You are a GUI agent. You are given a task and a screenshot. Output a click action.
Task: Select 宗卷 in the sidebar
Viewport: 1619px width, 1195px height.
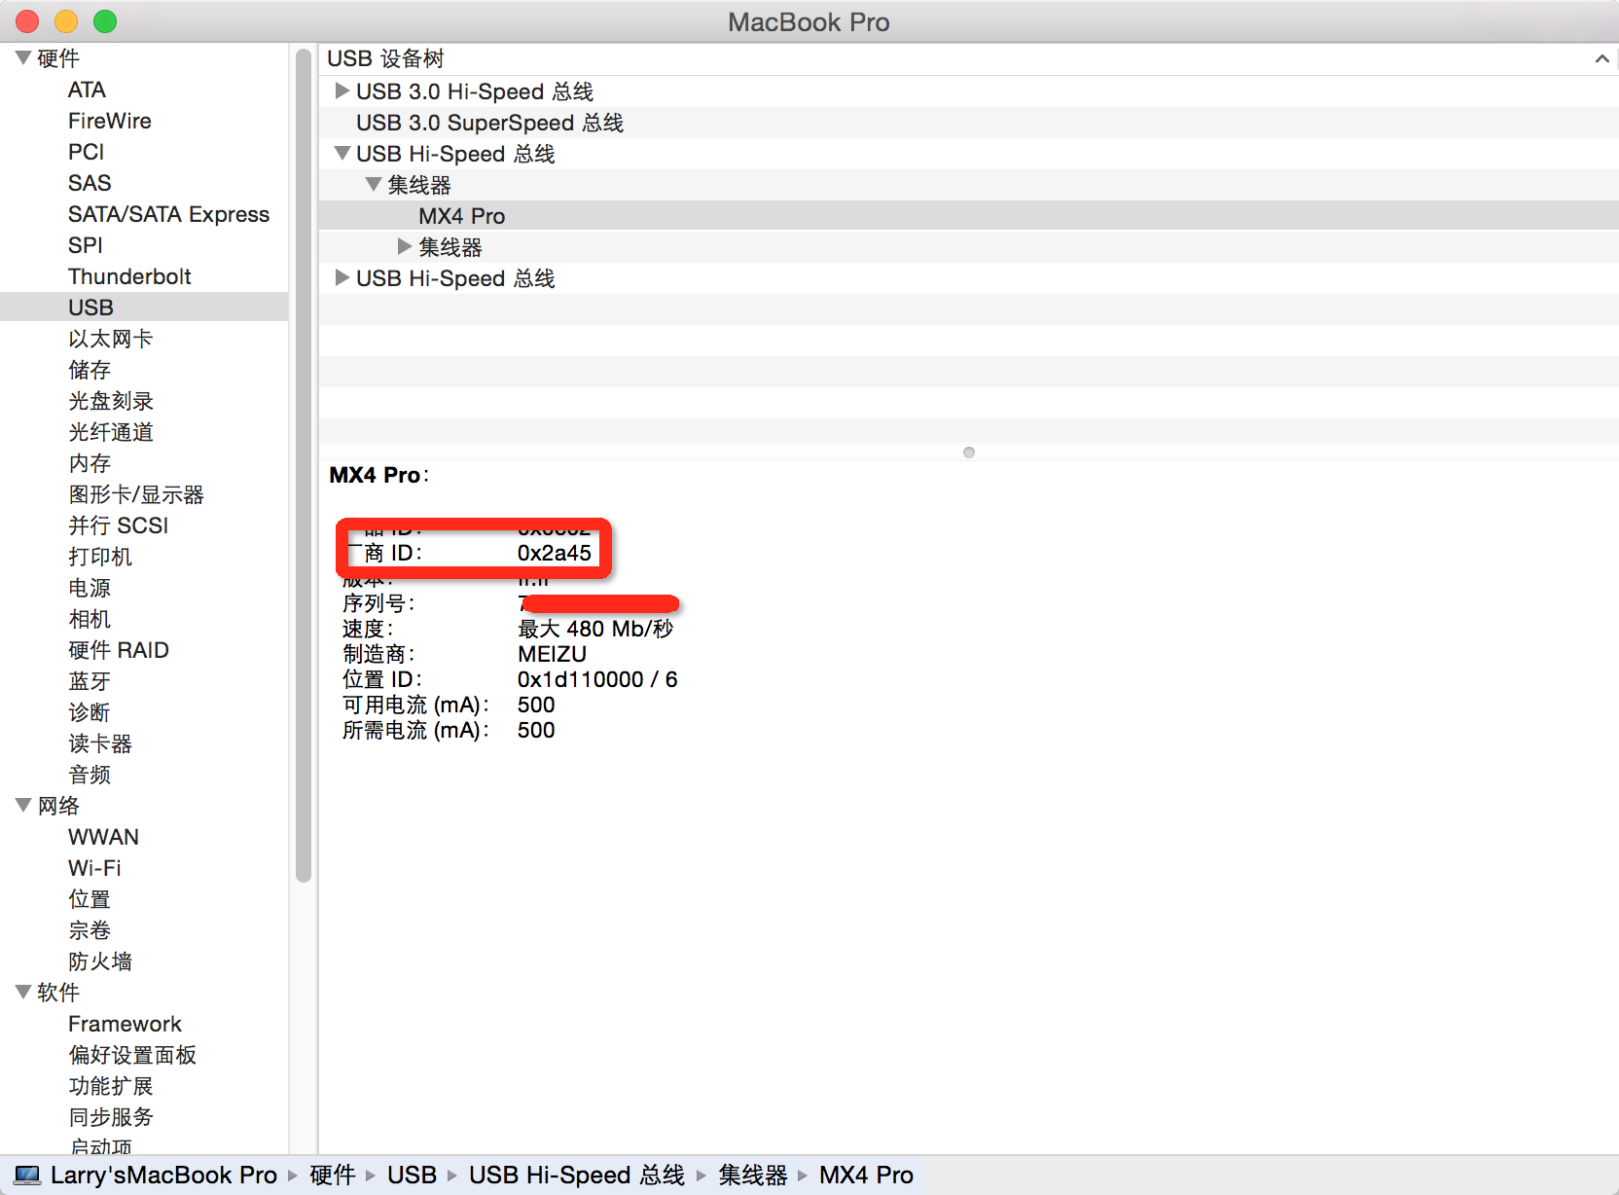(x=90, y=930)
